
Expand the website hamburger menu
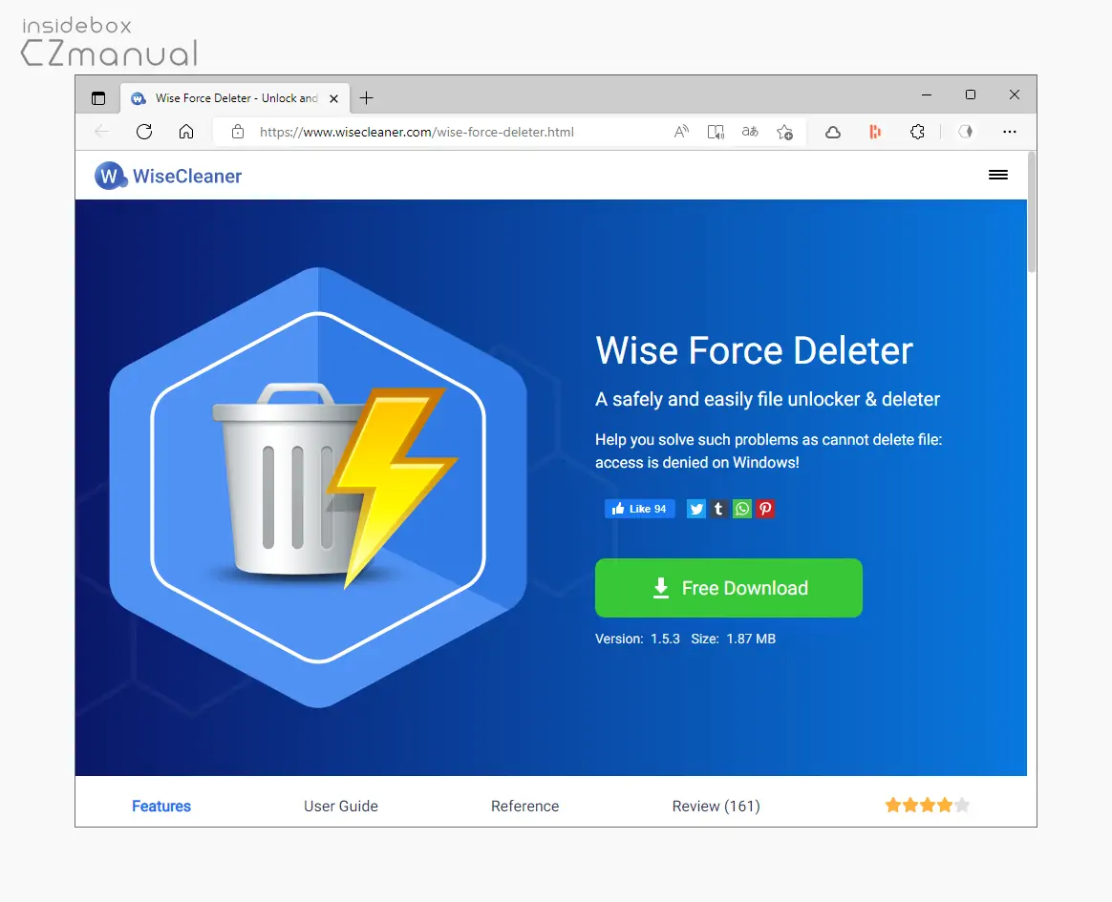tap(997, 175)
